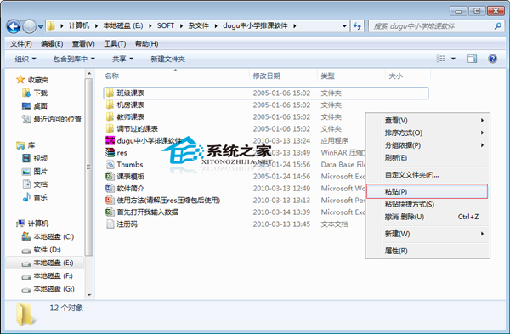Open address bar history dropdown
The image size is (510, 334).
[x=344, y=26]
